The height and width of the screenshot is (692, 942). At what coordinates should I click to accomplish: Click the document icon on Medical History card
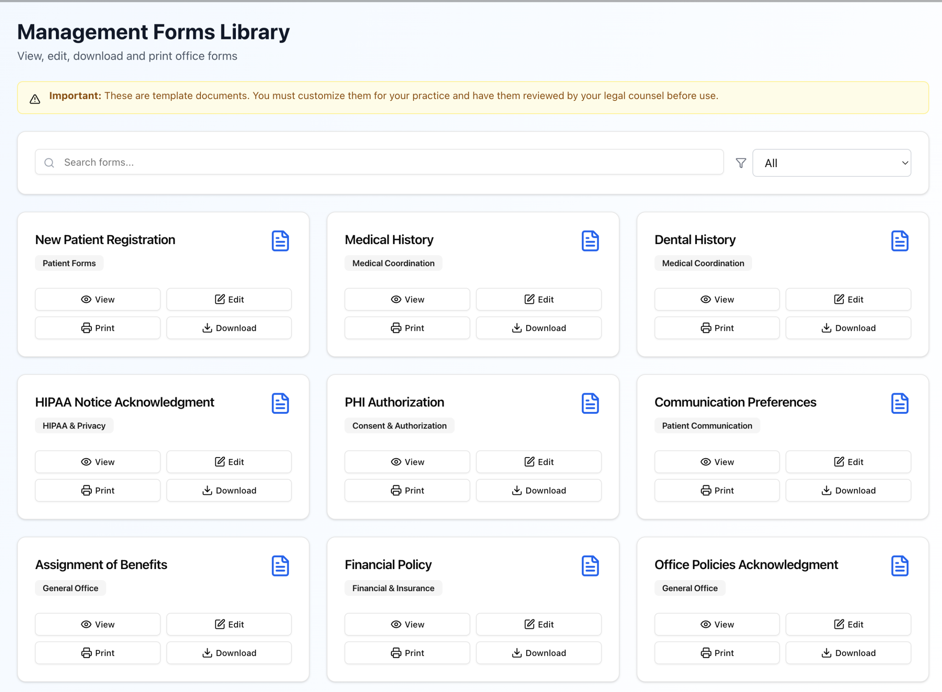point(590,241)
